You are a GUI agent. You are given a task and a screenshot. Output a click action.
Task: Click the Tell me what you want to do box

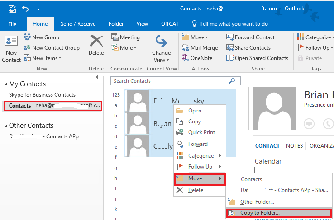[x=230, y=24]
